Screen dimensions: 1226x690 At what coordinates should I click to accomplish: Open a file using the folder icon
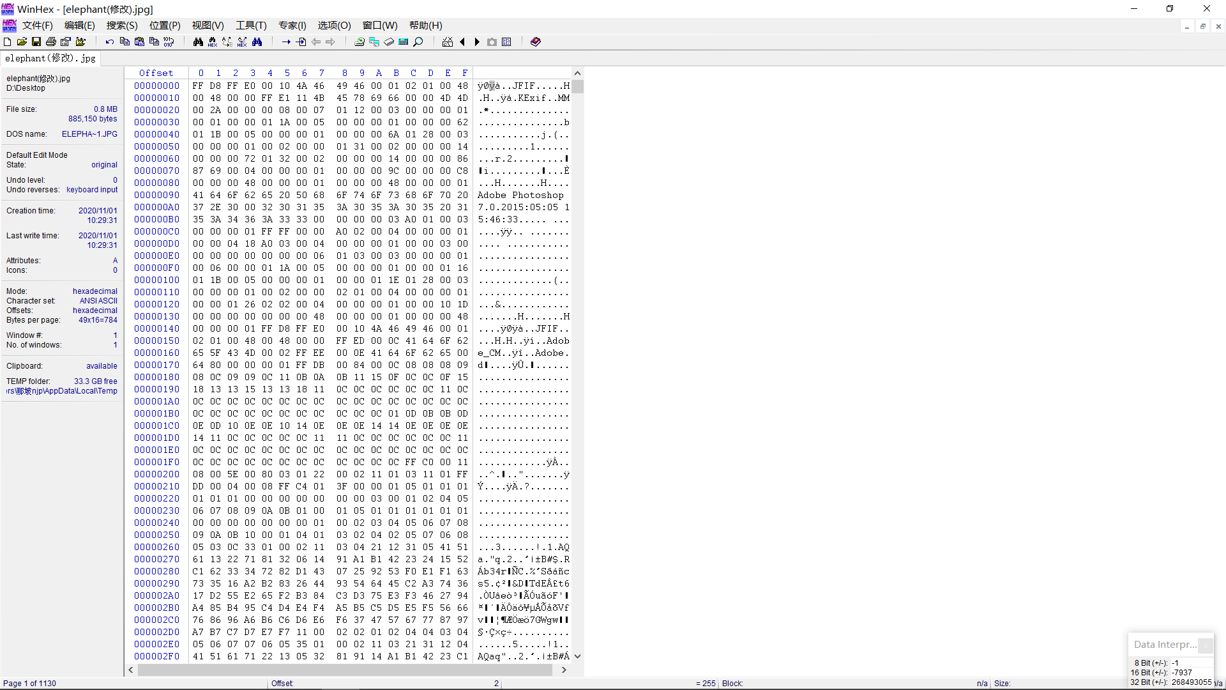tap(22, 42)
